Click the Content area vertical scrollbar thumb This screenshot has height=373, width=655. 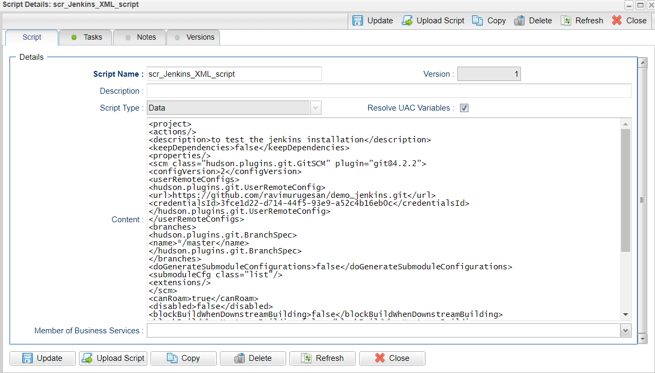[x=626, y=190]
